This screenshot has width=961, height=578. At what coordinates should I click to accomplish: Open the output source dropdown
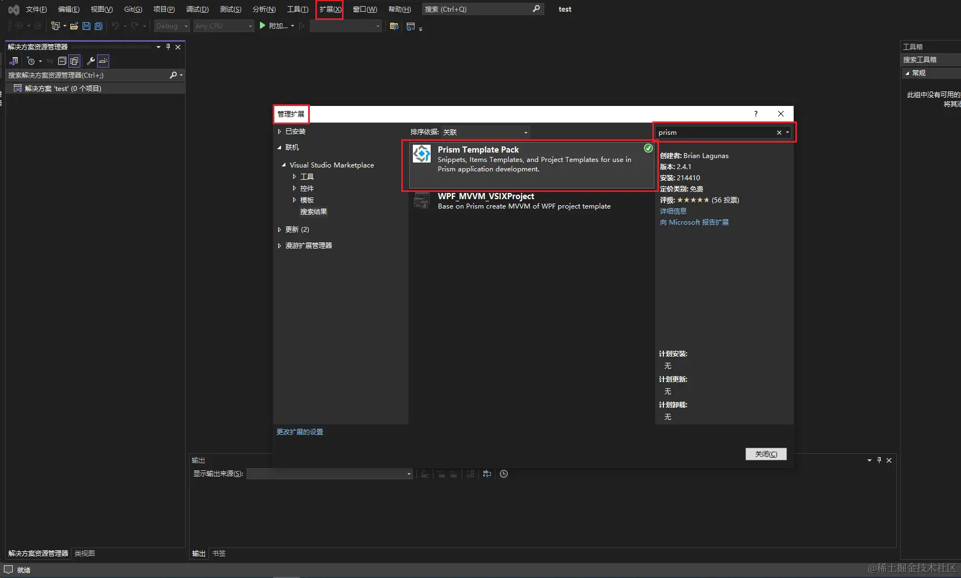(x=330, y=474)
